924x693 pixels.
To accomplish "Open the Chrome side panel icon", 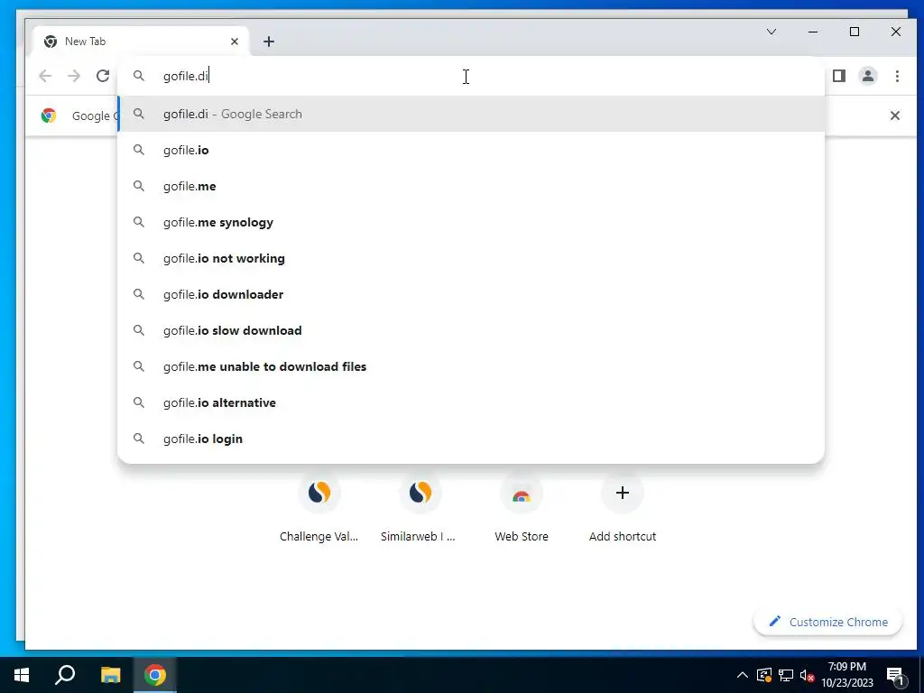I will click(839, 76).
